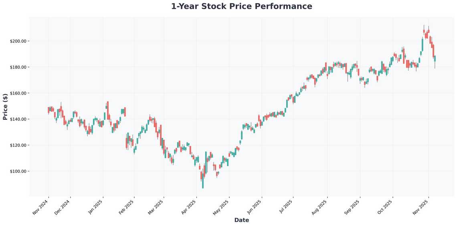457x226 pixels.
Task: Click the 'Date' x-axis label
Action: point(241,220)
